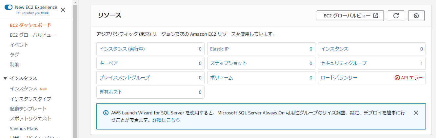
Task: Open Elastic IP resource tile
Action: pyautogui.click(x=219, y=49)
